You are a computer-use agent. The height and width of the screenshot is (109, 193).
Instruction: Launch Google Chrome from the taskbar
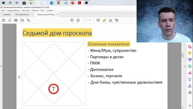pyautogui.click(x=59, y=3)
